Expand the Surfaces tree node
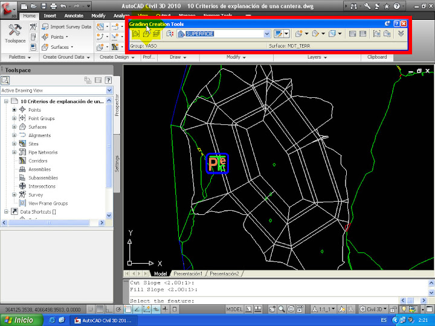Image resolution: width=435 pixels, height=326 pixels. tap(14, 127)
